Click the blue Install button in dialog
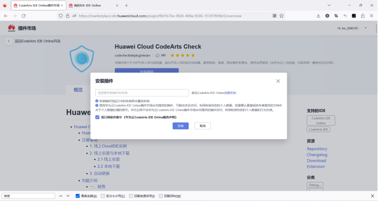The width and height of the screenshot is (378, 201). (x=181, y=126)
